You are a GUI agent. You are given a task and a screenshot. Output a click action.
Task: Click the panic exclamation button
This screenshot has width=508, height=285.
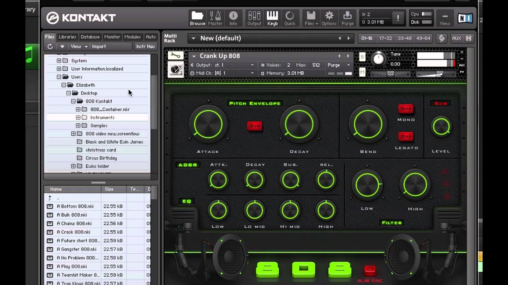[x=398, y=18]
